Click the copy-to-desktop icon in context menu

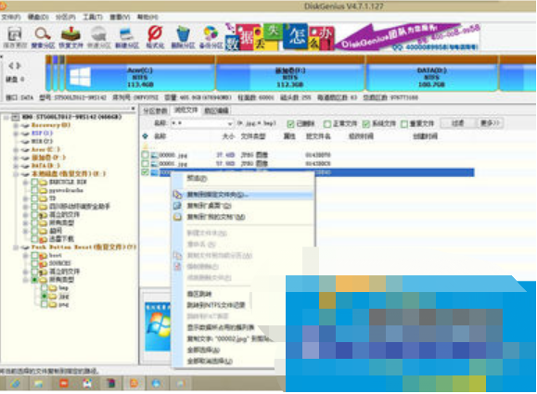pyautogui.click(x=177, y=206)
